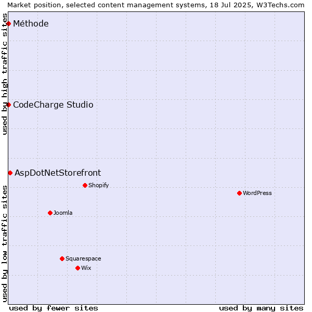Viewport: 312px width, 312px height.
Task: Click the 'used by high traffic sites' axis label
Action: 5,74
